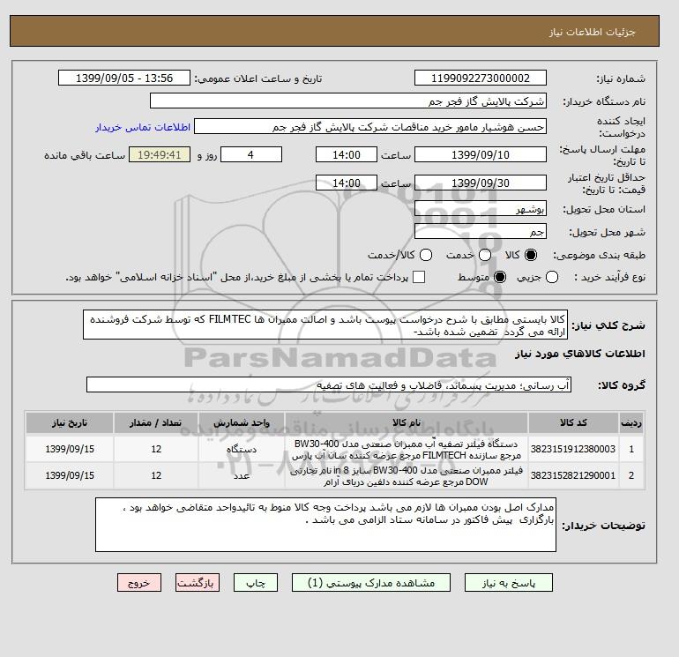
Task: Click the request creator name field
Action: [x=370, y=127]
